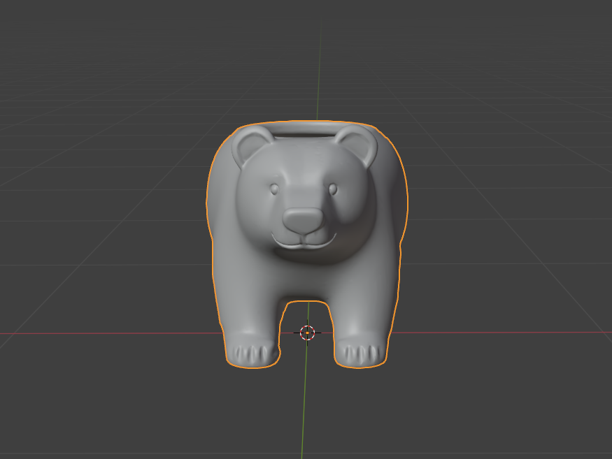Select the bear's ear on viewer's left
The image size is (612, 459).
click(251, 145)
